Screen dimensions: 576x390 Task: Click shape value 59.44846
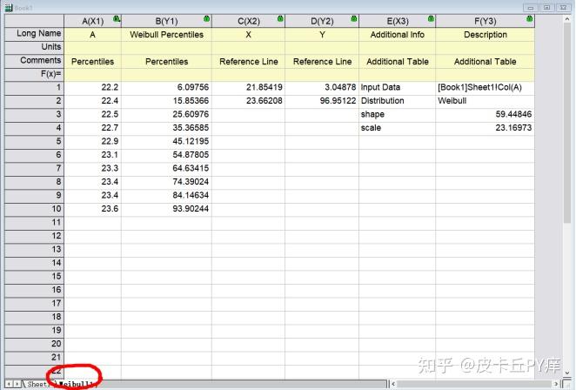(485, 114)
